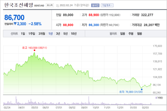The image size is (167, 111).
Task: Click the 최저 76,900 (01/28) label
Action: point(131,92)
